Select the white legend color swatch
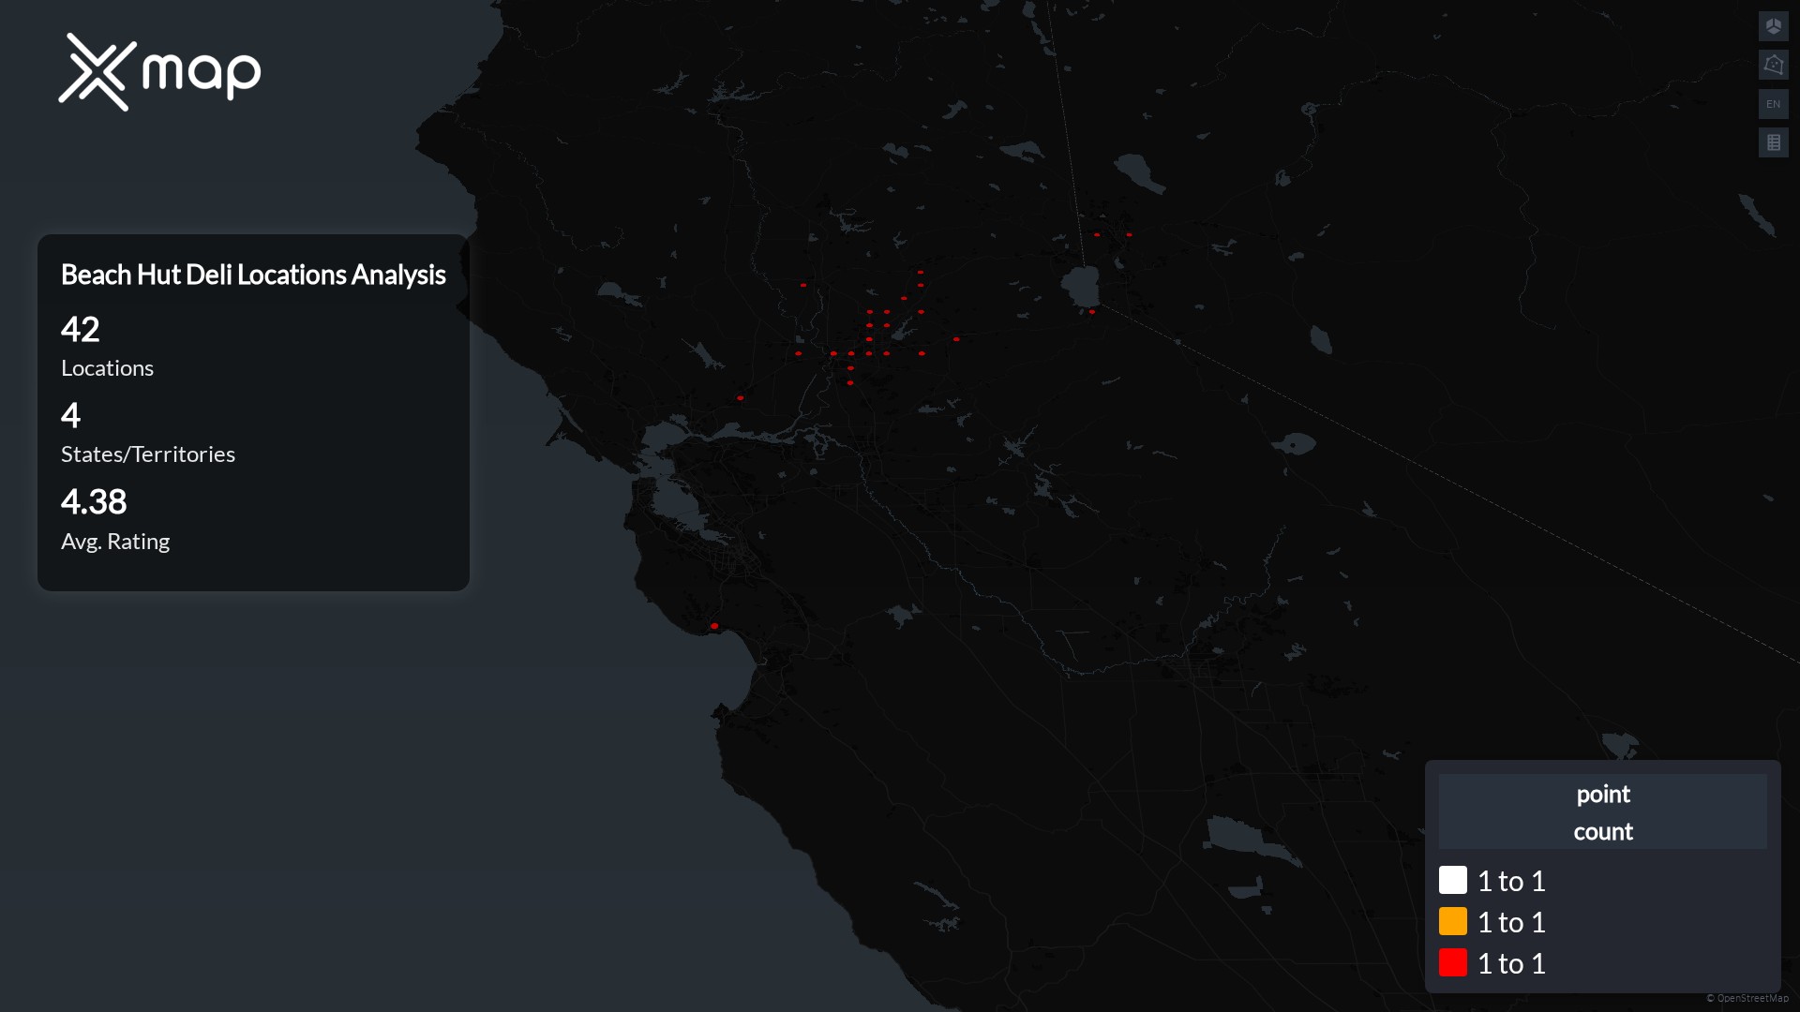The height and width of the screenshot is (1012, 1800). [1452, 880]
